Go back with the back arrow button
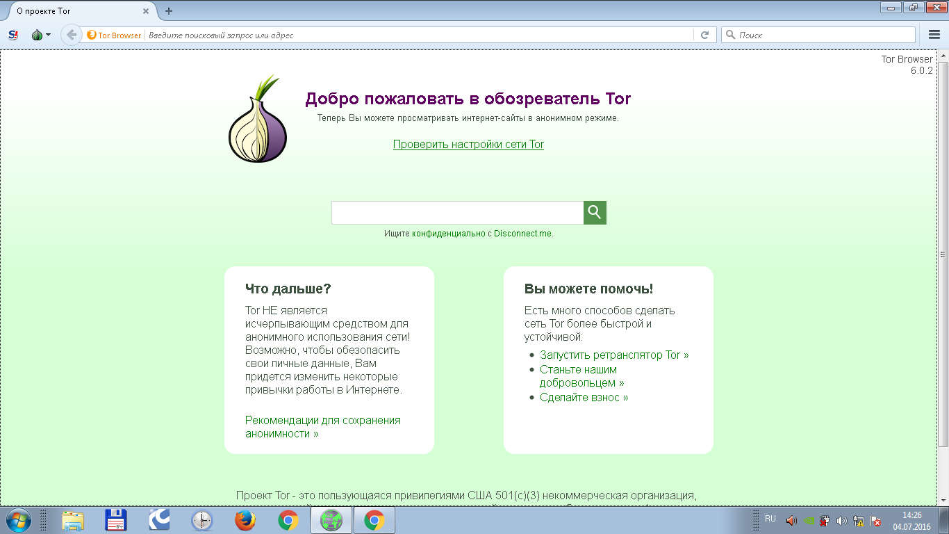The image size is (949, 534). coord(71,35)
